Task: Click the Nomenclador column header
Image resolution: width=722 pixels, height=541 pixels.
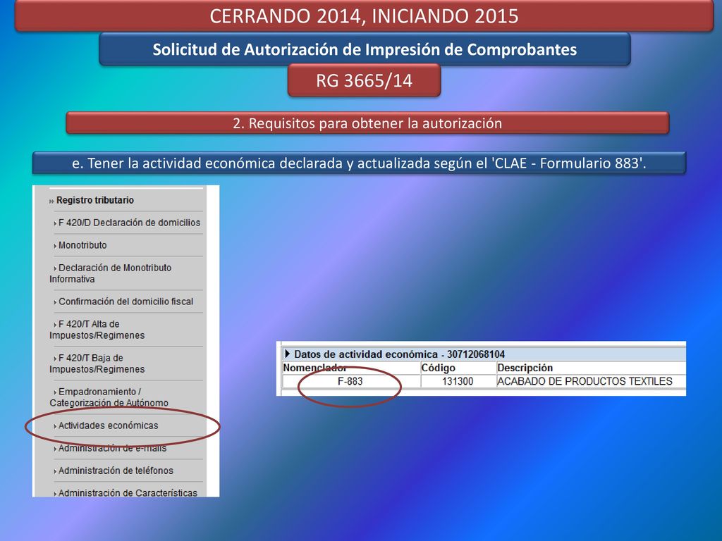Action: pyautogui.click(x=315, y=368)
